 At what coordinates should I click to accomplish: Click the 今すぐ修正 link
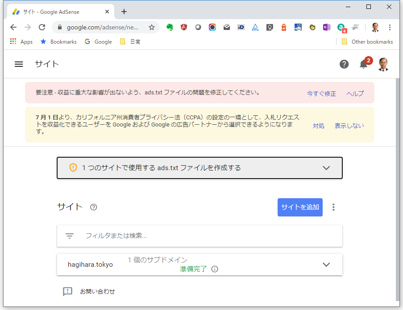pyautogui.click(x=321, y=94)
